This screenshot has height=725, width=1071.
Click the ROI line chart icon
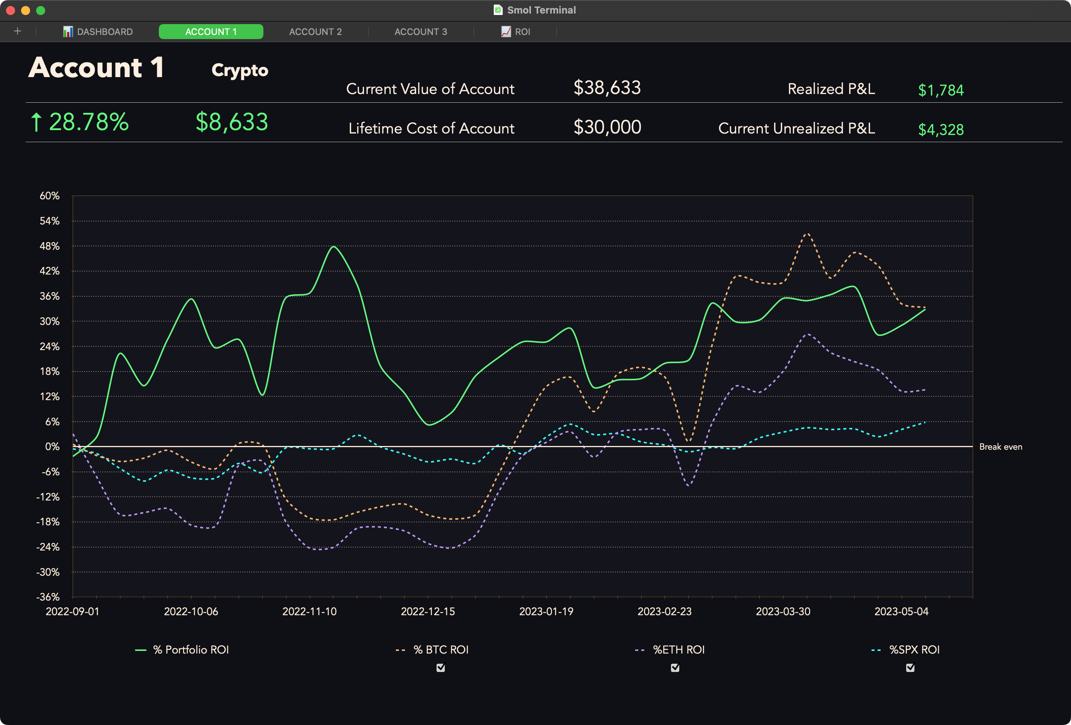pyautogui.click(x=506, y=32)
